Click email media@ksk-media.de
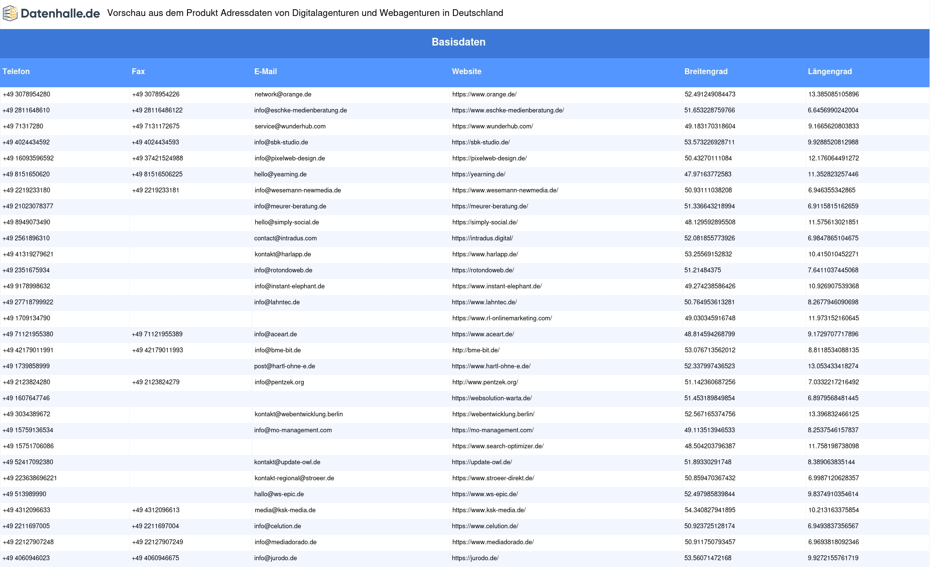 pyautogui.click(x=285, y=510)
